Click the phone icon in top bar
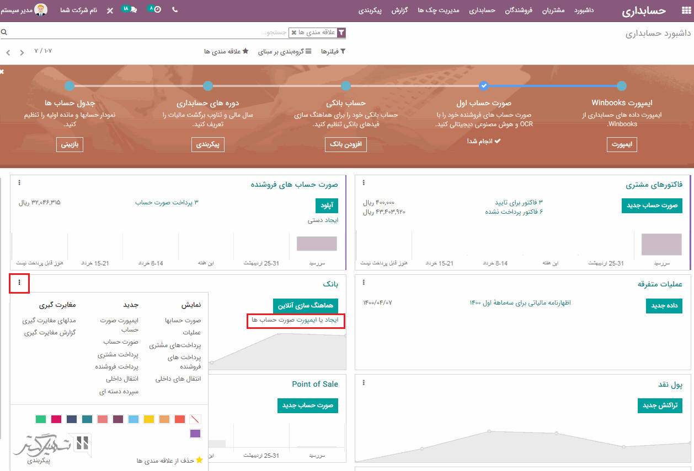The height and width of the screenshot is (471, 694). tap(175, 10)
